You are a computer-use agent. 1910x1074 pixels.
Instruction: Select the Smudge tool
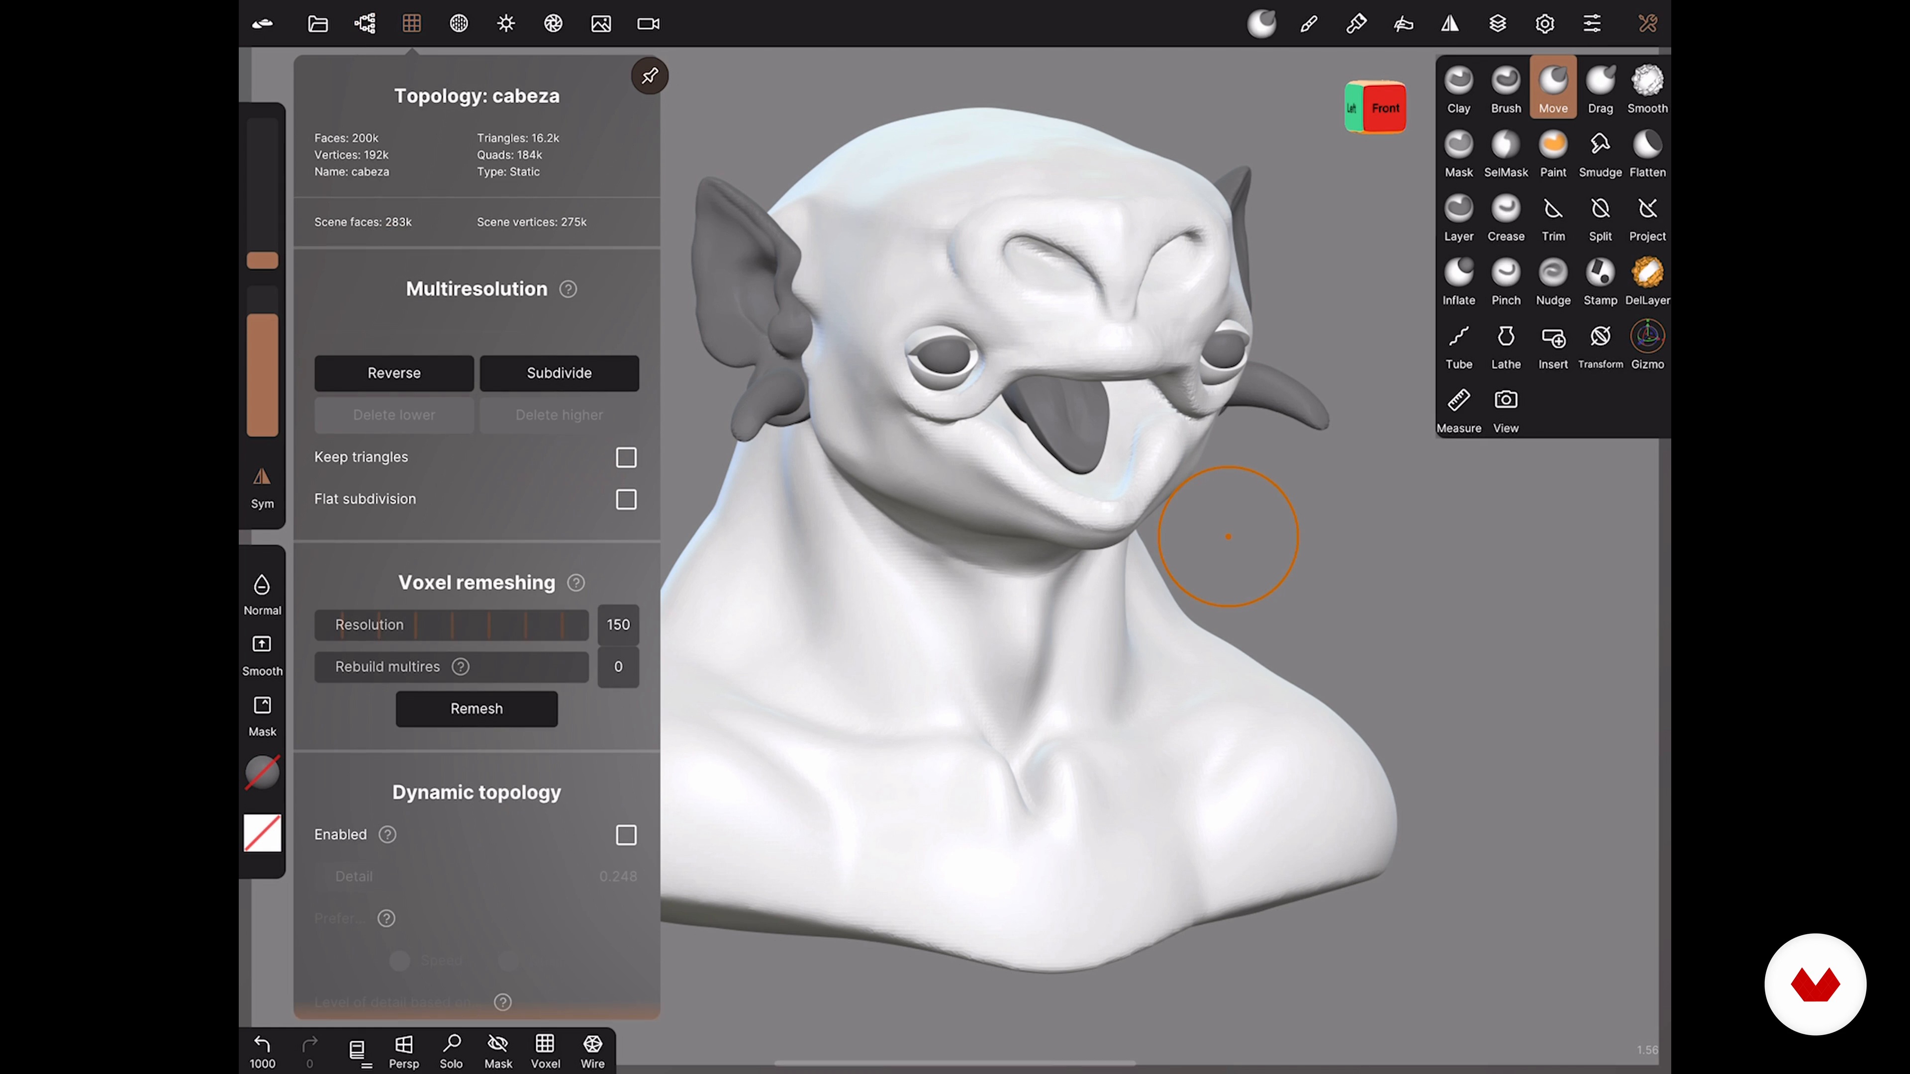pyautogui.click(x=1600, y=153)
